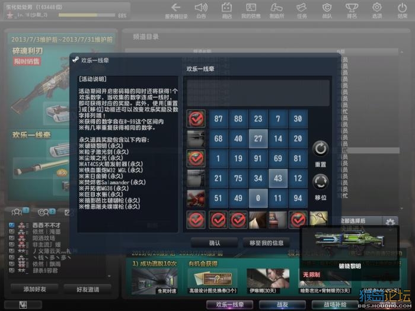Click the 确认 confirm button
Image resolution: width=415 pixels, height=311 pixels.
(x=215, y=243)
